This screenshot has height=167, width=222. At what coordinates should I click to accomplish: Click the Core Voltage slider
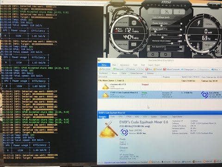coord(166,19)
